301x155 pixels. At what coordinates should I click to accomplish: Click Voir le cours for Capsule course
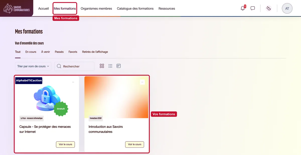65,144
